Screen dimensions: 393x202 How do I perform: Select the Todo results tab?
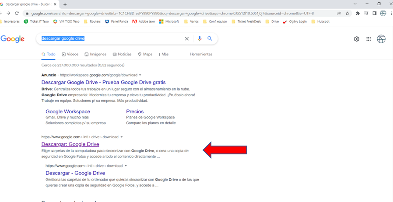pos(49,54)
